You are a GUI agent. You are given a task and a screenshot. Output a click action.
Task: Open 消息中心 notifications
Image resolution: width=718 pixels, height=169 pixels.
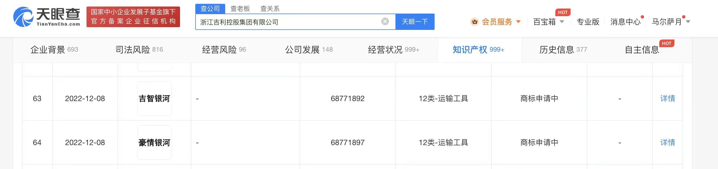pos(626,22)
